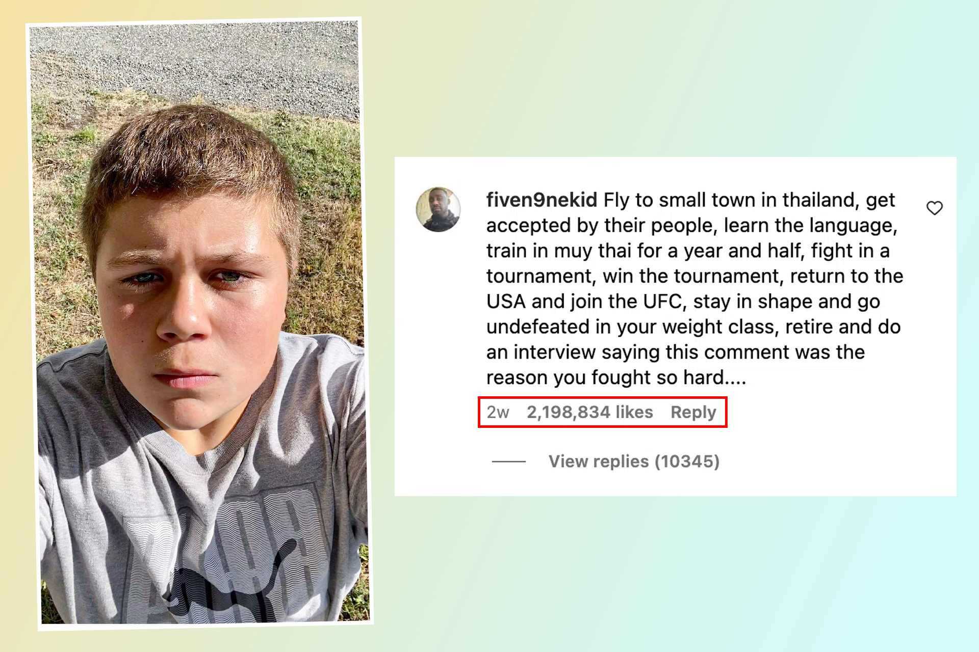Expand View replies (10345)
The width and height of the screenshot is (979, 652).
click(x=634, y=461)
